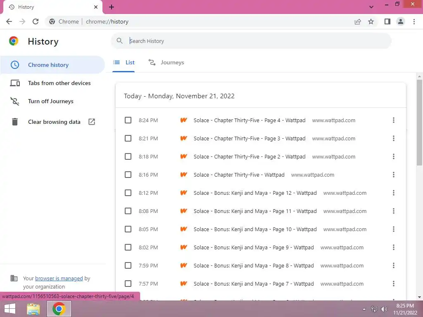
Task: Click Chrome icon in the taskbar
Action: click(x=59, y=309)
